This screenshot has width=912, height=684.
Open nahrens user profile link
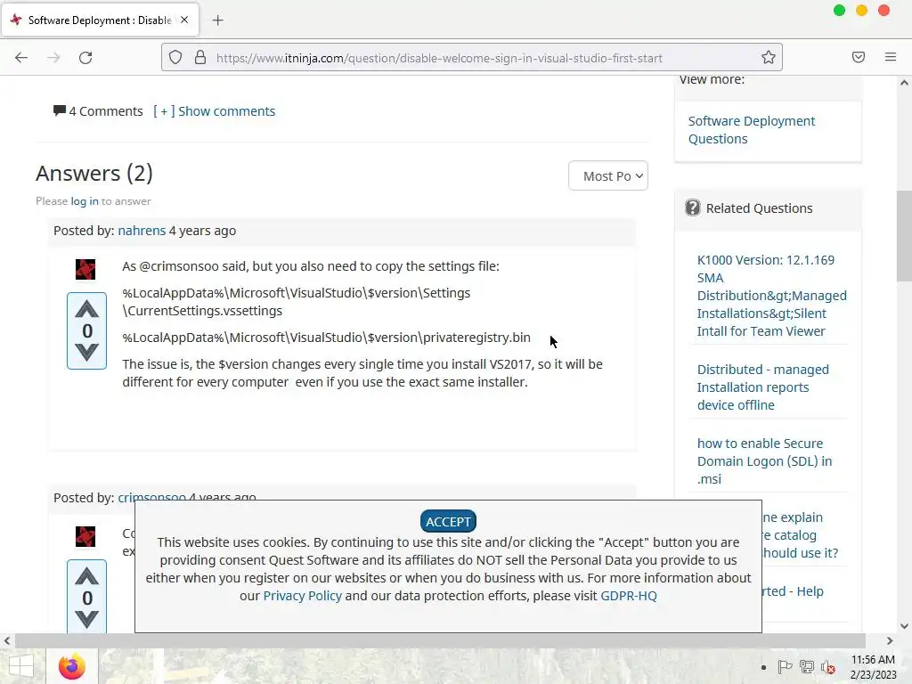pyautogui.click(x=142, y=231)
